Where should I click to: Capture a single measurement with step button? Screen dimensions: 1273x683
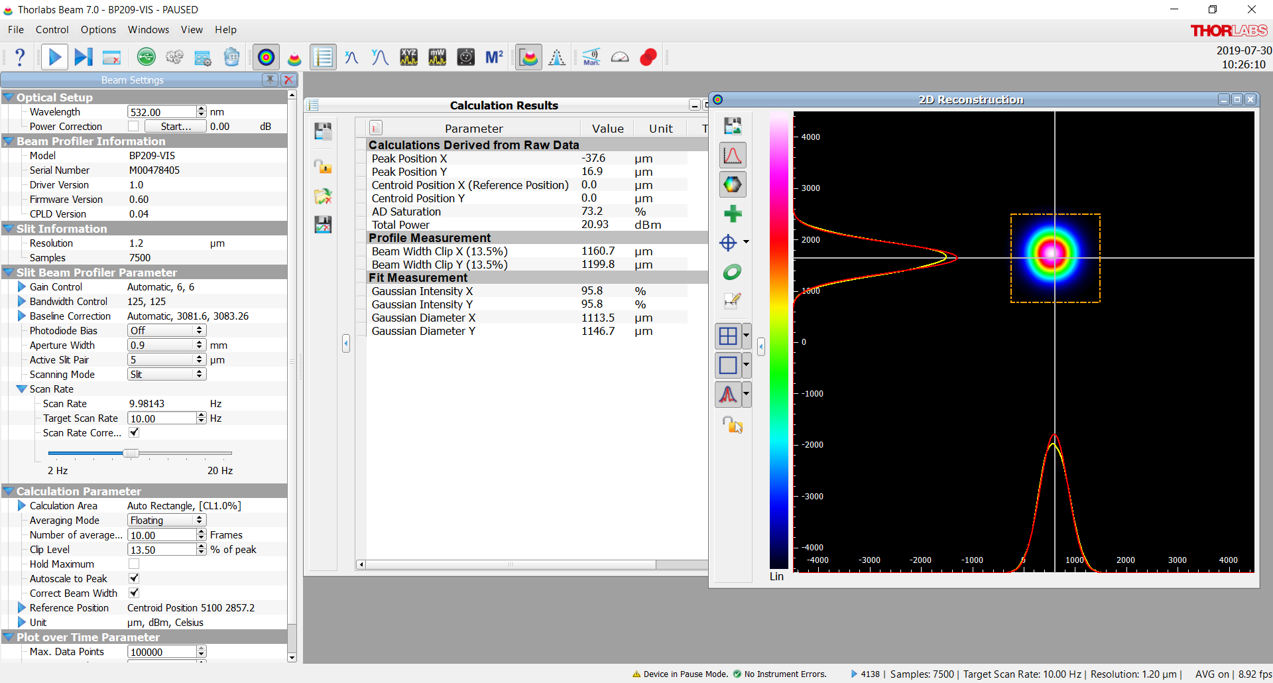[84, 58]
